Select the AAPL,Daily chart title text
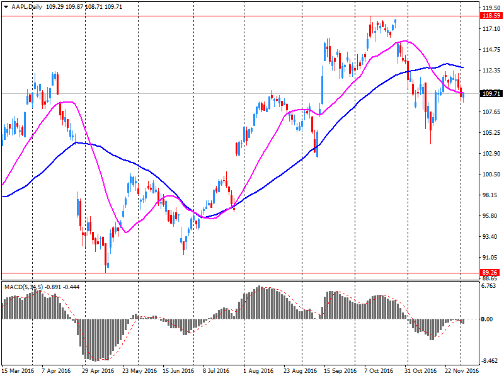 [x=26, y=7]
